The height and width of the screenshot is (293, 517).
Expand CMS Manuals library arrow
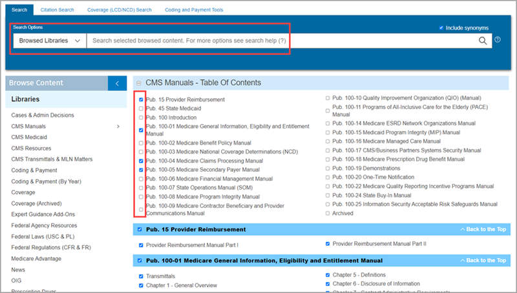click(118, 126)
